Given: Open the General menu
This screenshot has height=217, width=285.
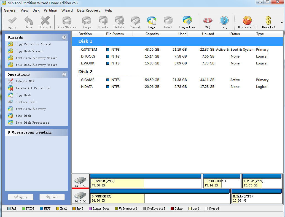Looking at the screenshot, I should [10, 10].
